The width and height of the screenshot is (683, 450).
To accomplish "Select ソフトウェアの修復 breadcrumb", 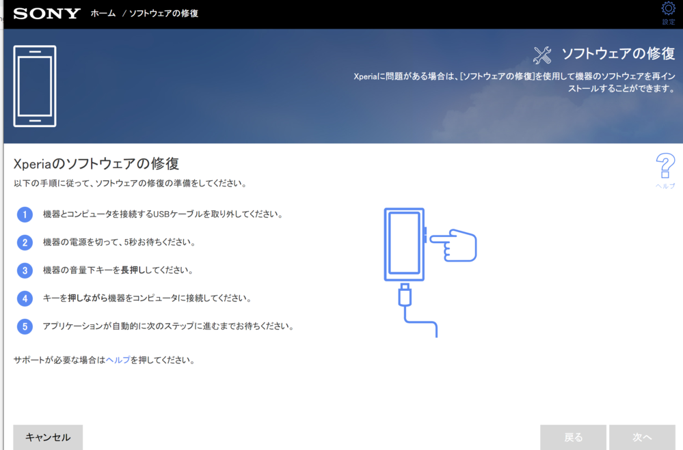I will click(x=164, y=14).
